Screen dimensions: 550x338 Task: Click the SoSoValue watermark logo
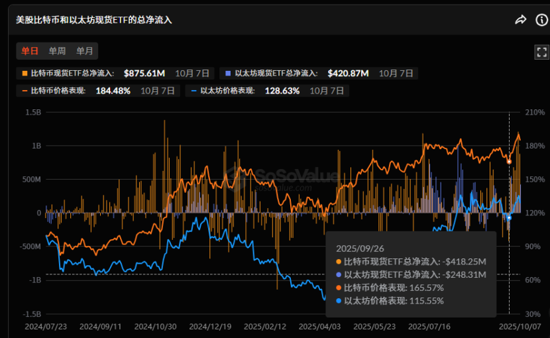[278, 176]
